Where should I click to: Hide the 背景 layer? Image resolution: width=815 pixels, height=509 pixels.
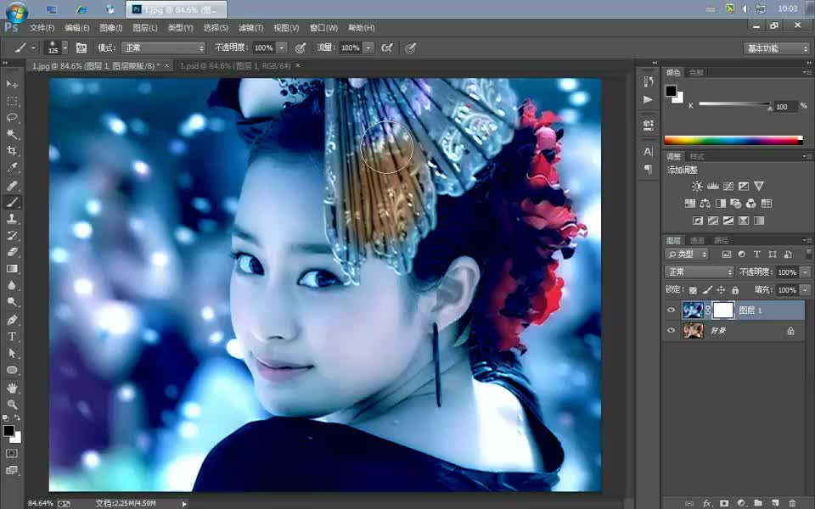point(671,330)
